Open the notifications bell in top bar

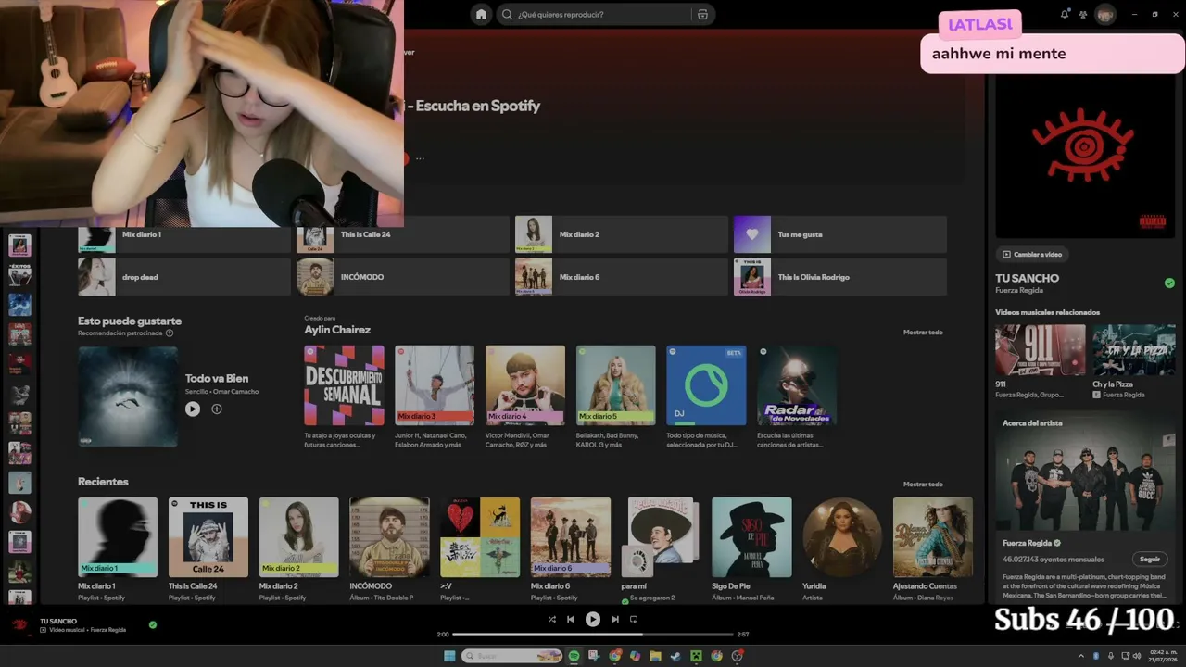(x=1065, y=14)
